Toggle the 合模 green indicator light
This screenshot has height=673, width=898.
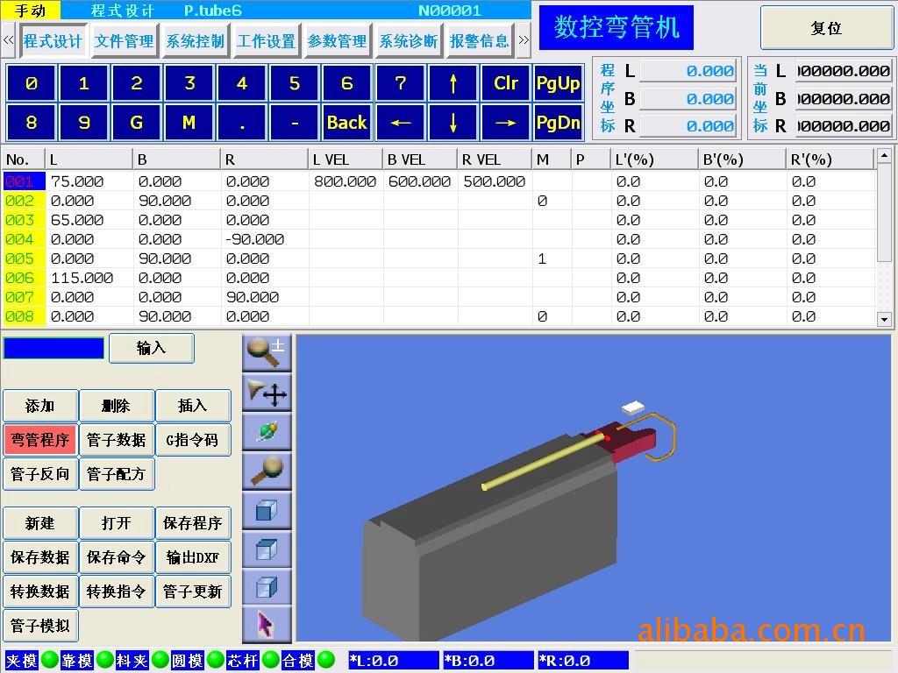click(326, 660)
